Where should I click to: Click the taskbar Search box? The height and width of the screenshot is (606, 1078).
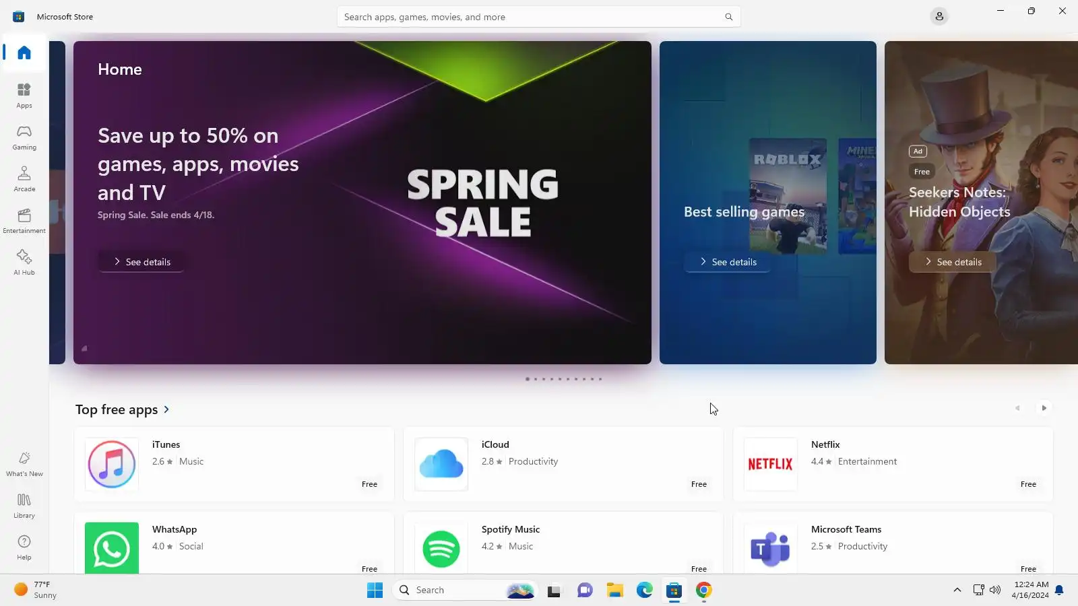point(465,591)
